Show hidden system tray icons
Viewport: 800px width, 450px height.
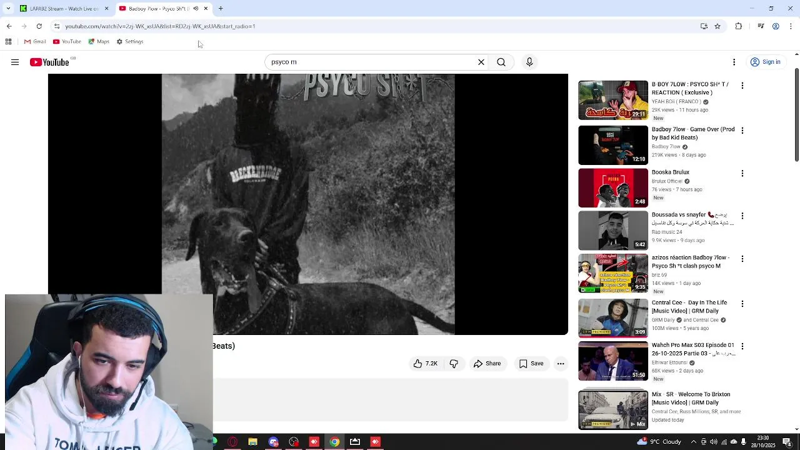693,442
